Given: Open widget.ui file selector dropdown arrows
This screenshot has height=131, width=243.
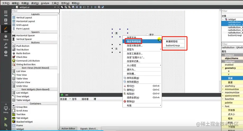Looking at the screenshot, I should [x=55, y=7].
